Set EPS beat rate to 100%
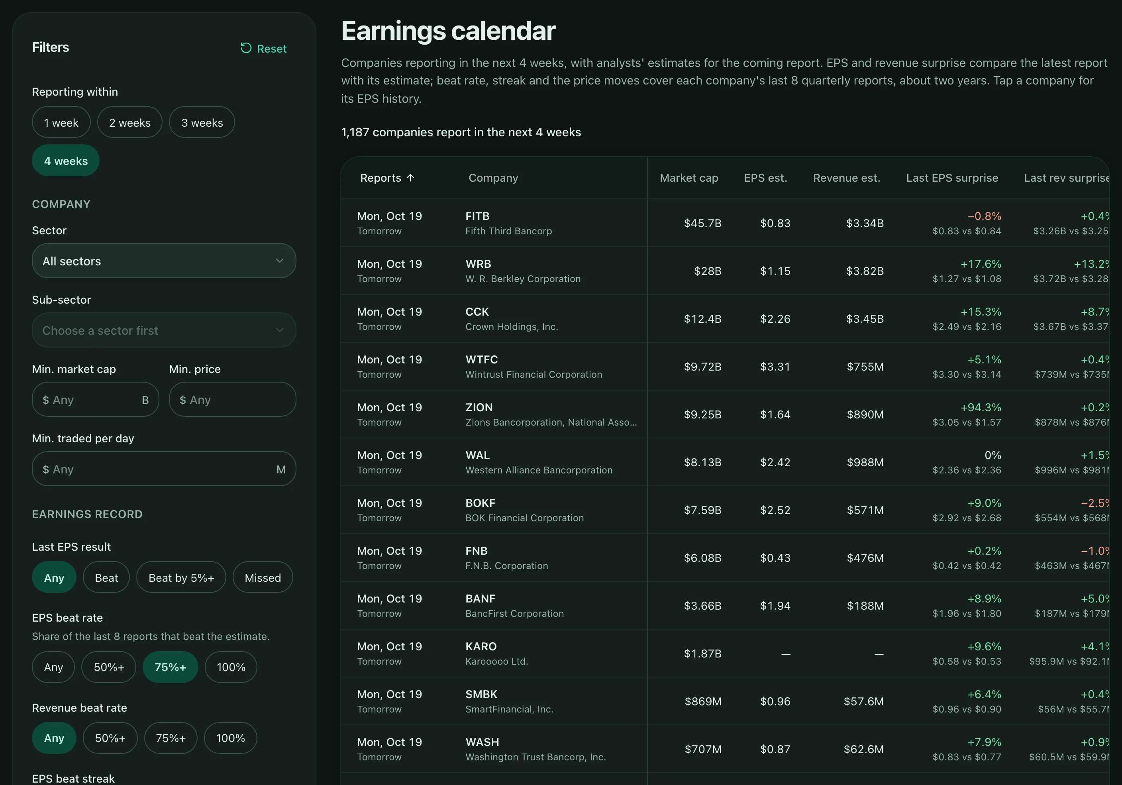Screen dimensions: 1122x785 [231, 667]
